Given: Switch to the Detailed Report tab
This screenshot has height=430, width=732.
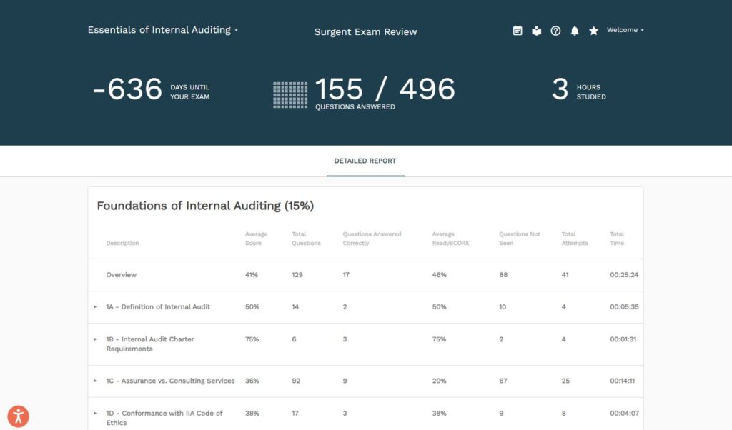Looking at the screenshot, I should pyautogui.click(x=365, y=161).
